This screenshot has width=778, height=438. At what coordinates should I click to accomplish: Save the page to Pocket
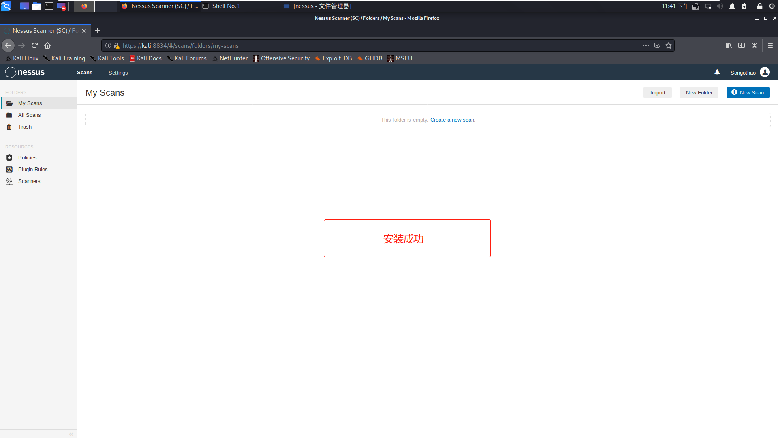[x=657, y=45]
